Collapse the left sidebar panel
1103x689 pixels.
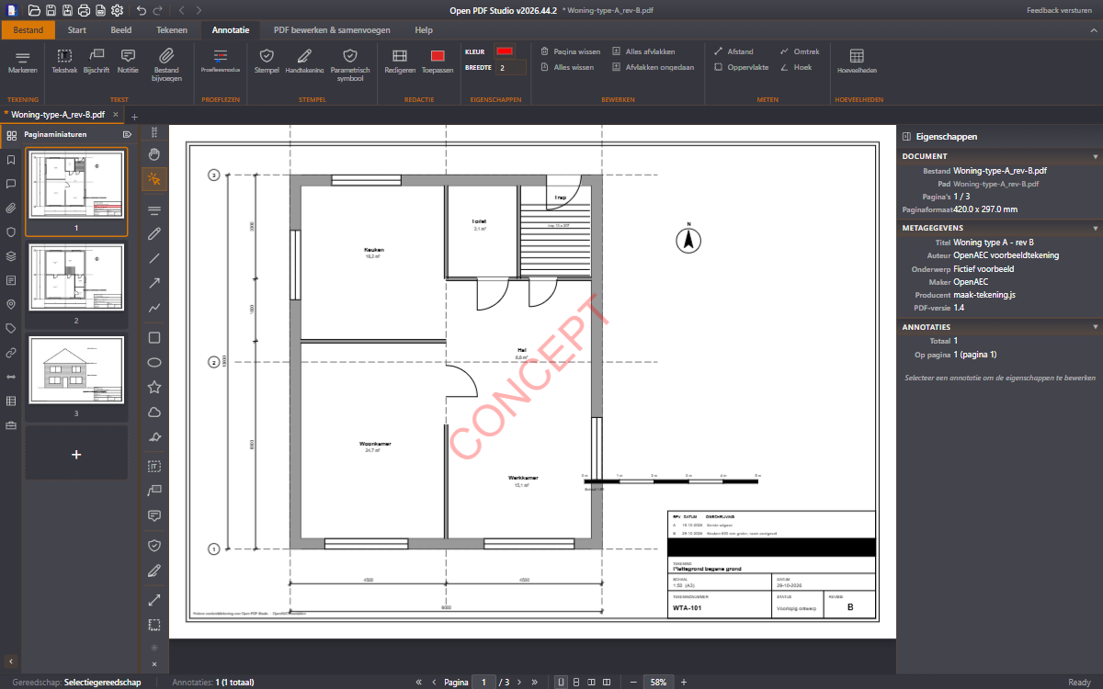pos(11,661)
